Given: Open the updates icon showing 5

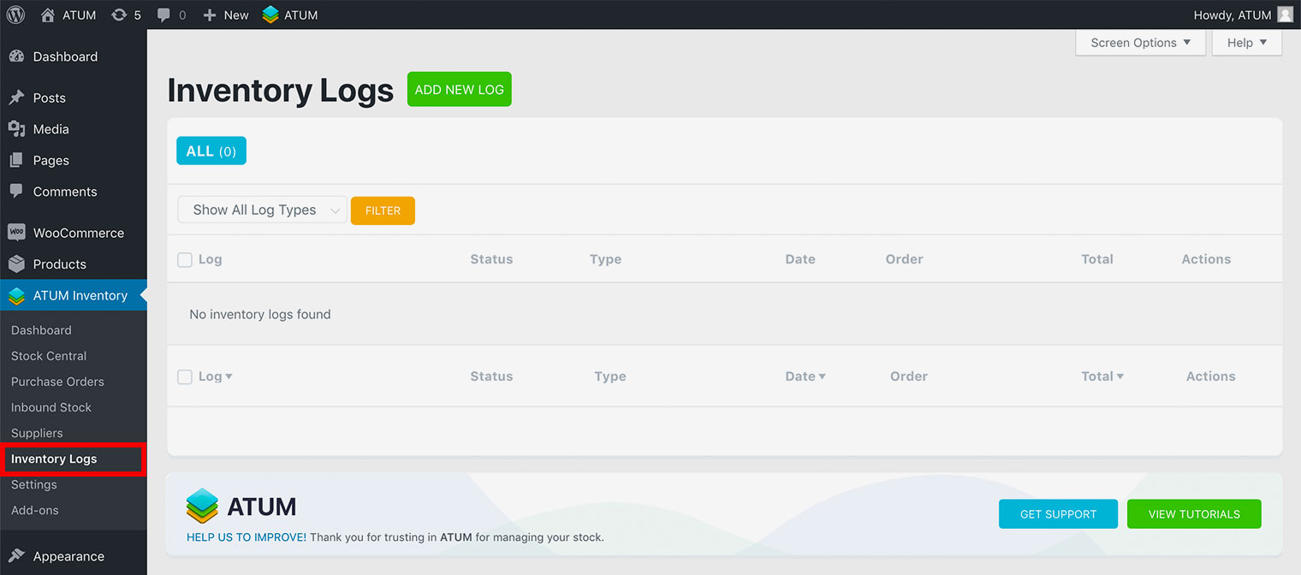Looking at the screenshot, I should pyautogui.click(x=119, y=15).
